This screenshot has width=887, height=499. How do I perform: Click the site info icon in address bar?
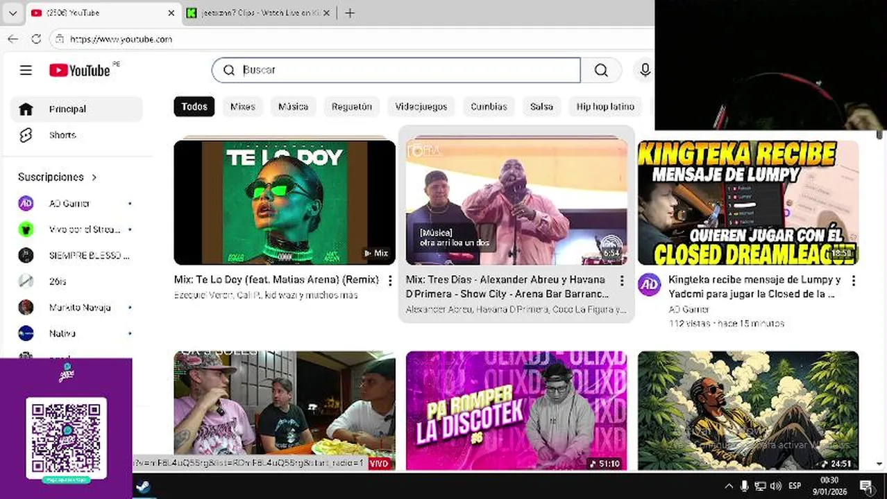[x=60, y=40]
